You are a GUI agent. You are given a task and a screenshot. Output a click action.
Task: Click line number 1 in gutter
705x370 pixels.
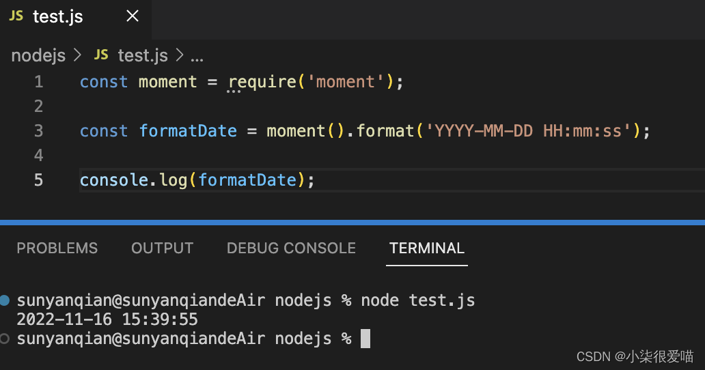38,82
